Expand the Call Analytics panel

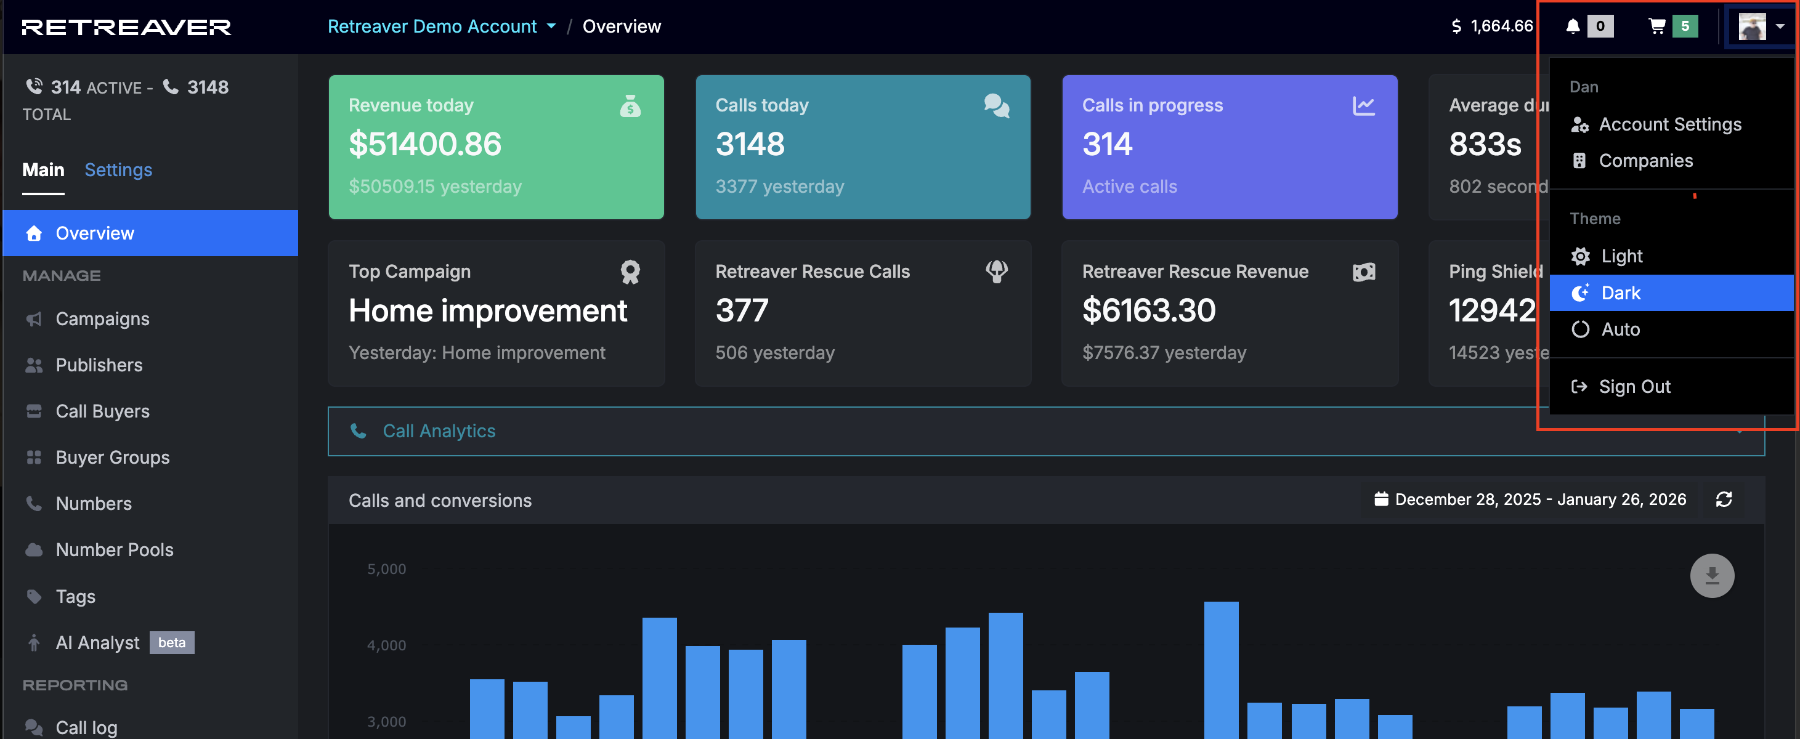tap(1046, 431)
